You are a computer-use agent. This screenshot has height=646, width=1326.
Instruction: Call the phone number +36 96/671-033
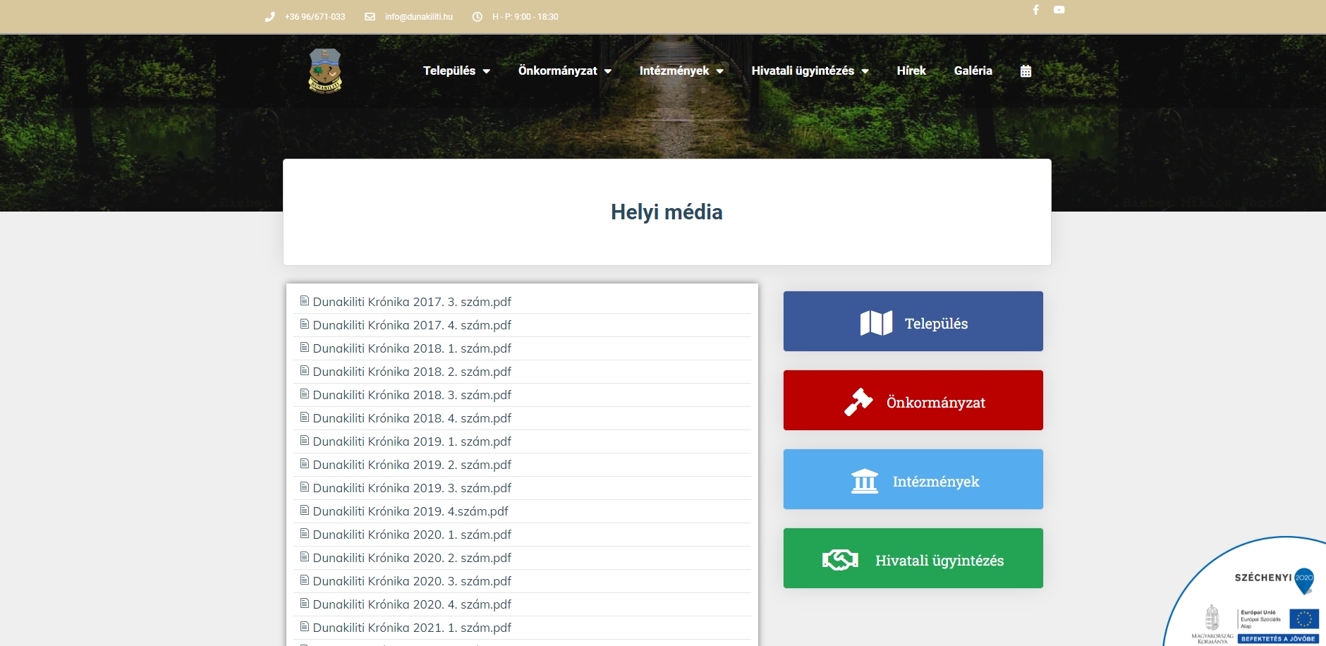coord(315,17)
